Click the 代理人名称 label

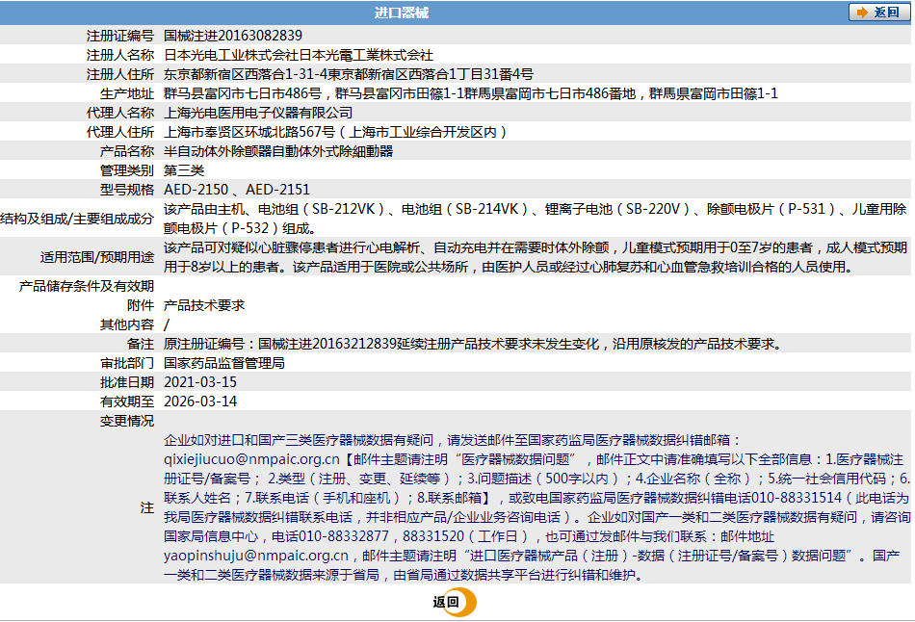pos(120,113)
